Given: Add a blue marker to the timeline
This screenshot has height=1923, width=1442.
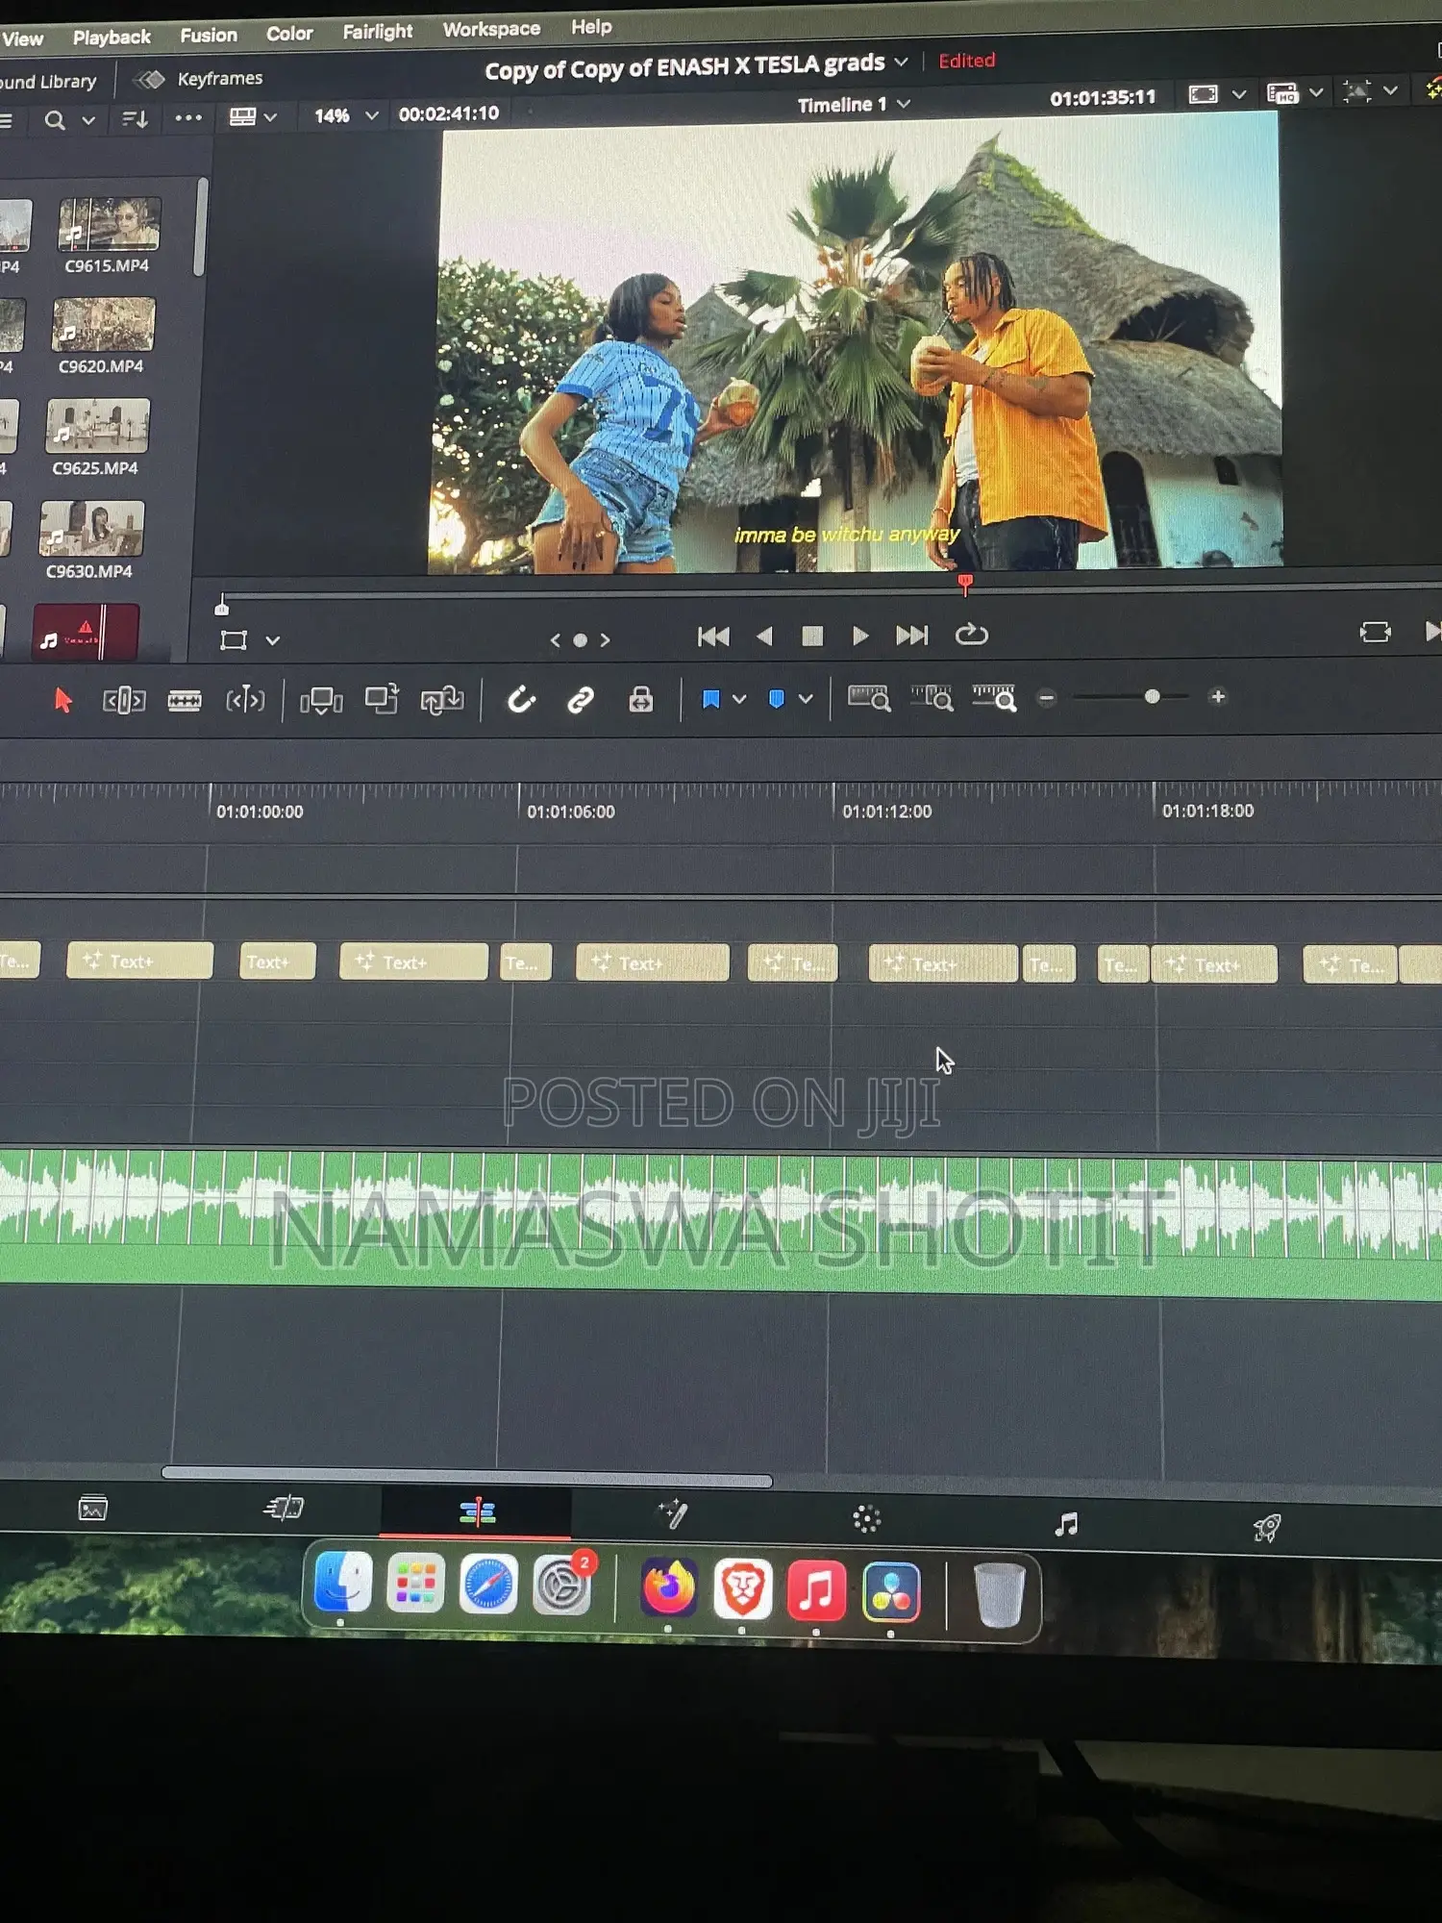Looking at the screenshot, I should pyautogui.click(x=777, y=699).
